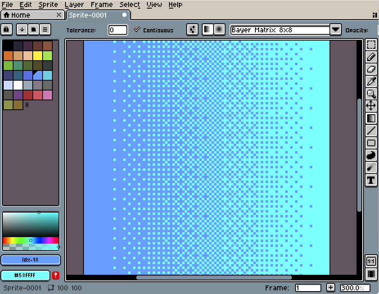Select the Rectangular Marquee tool
Screen dimensions: 379x294
pos(371,45)
